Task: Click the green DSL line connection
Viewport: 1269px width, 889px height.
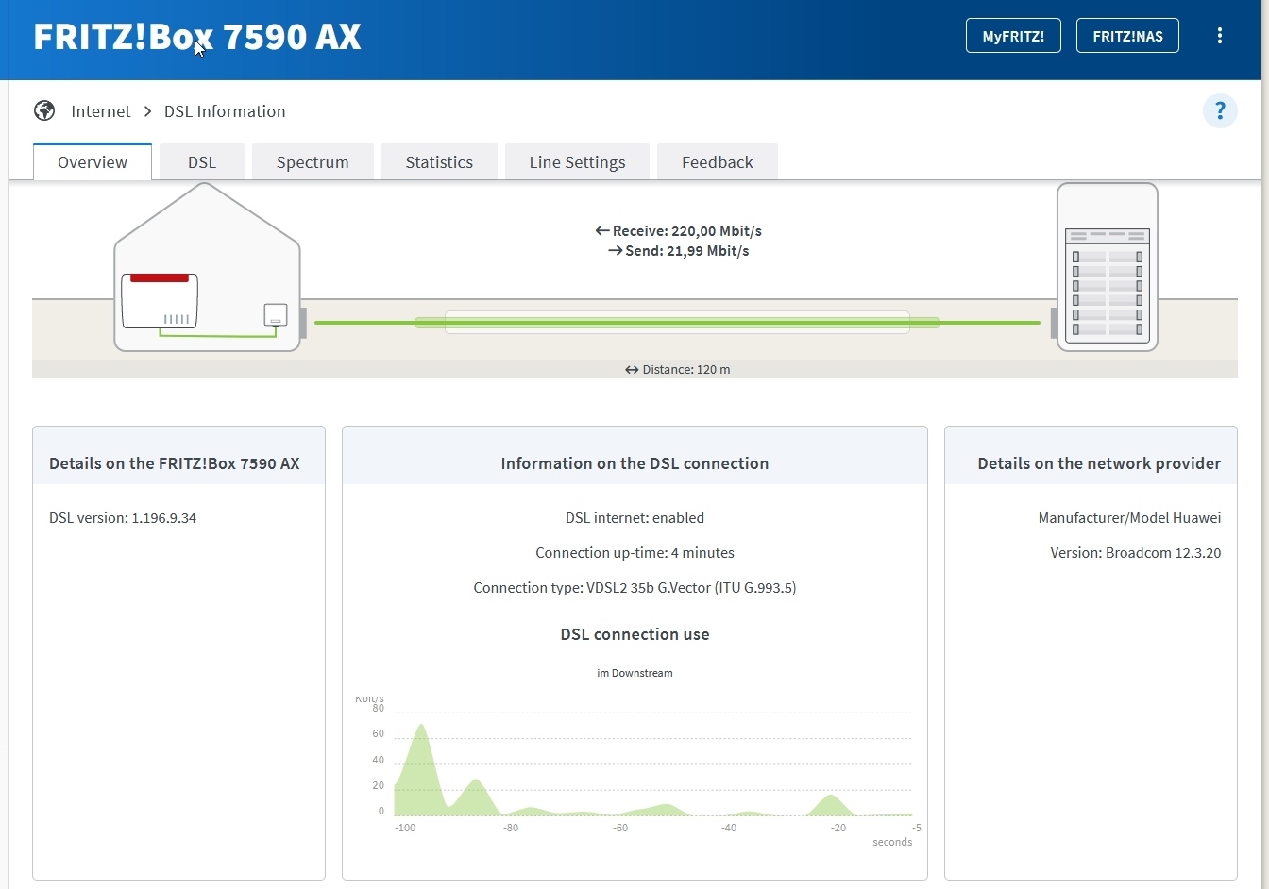Action: (x=677, y=323)
